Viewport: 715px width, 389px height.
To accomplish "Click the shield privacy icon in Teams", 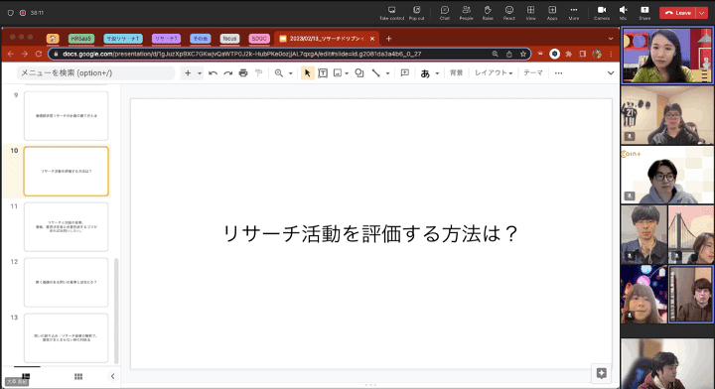I will (11, 13).
